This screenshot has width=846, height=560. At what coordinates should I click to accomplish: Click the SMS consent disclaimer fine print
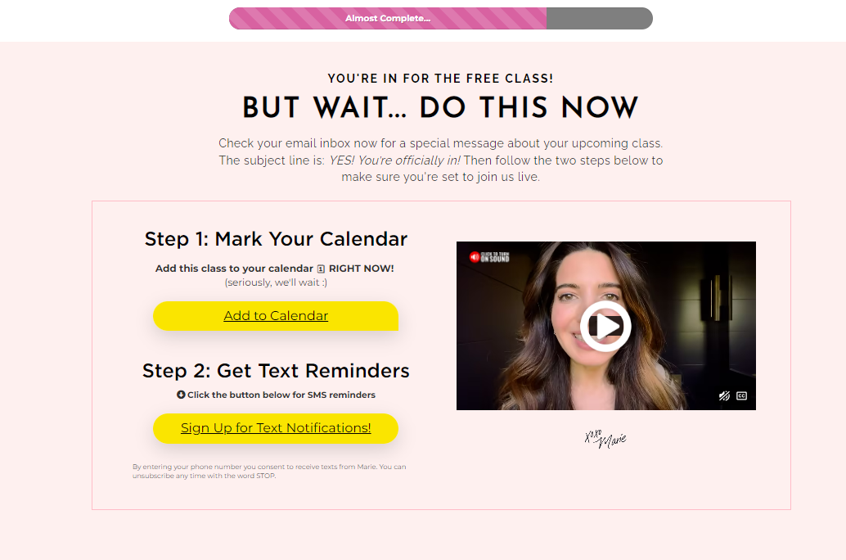point(269,472)
